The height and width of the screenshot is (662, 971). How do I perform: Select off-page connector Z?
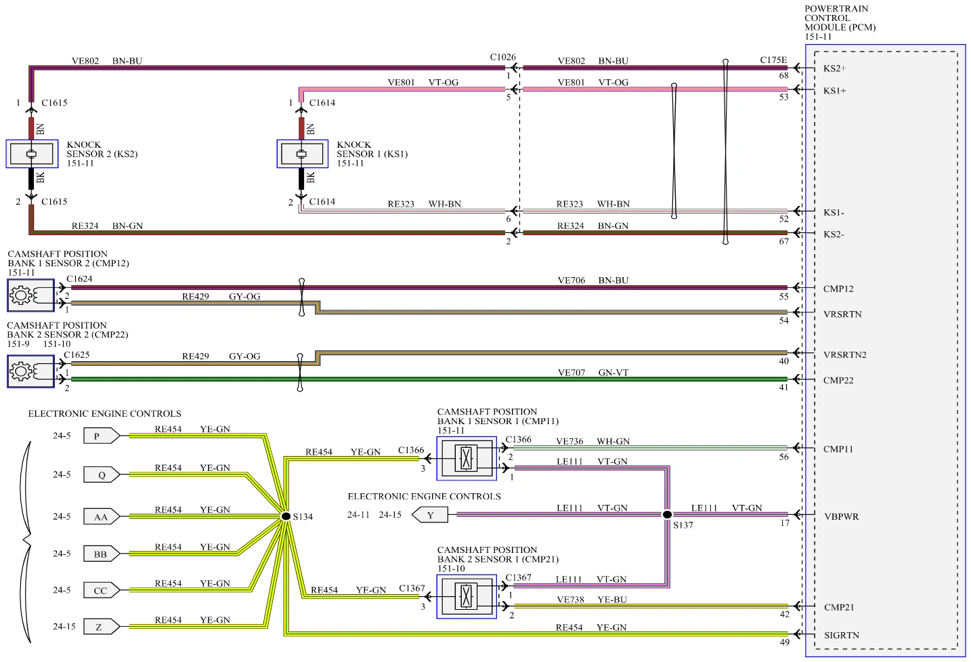click(102, 627)
